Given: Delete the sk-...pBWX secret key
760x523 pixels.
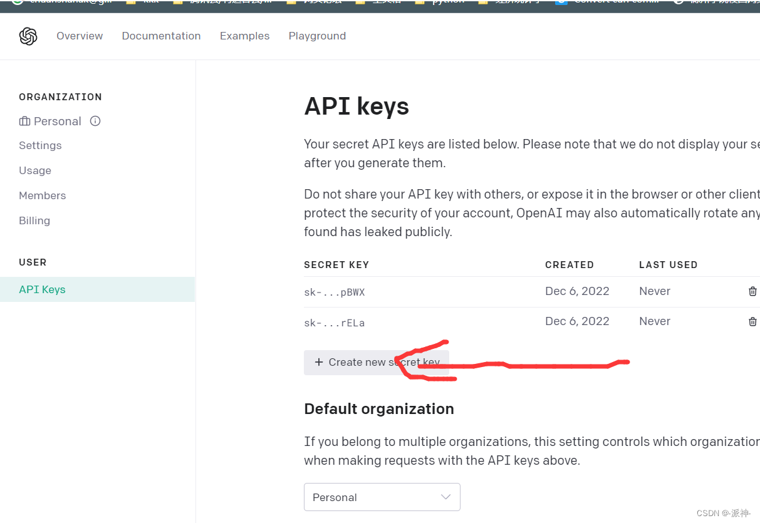Looking at the screenshot, I should click(752, 291).
